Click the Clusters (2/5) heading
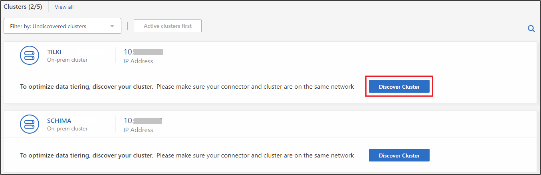The width and height of the screenshot is (541, 175). coord(22,7)
